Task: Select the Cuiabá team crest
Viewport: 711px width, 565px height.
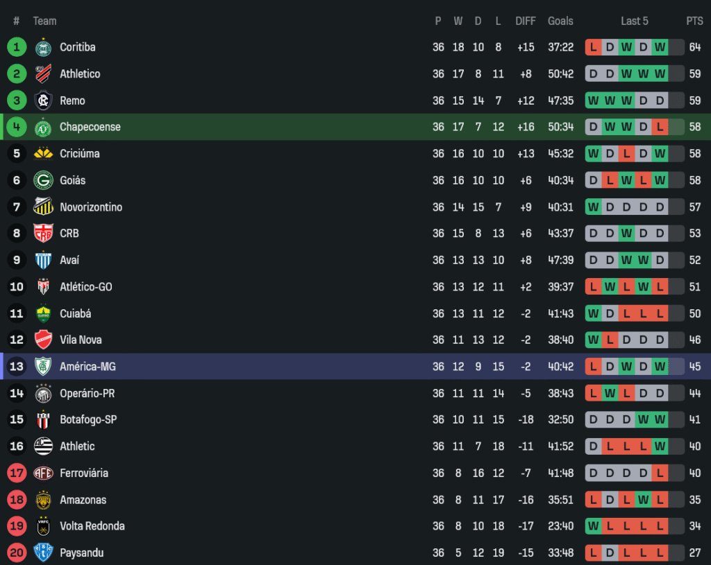Action: pos(43,314)
